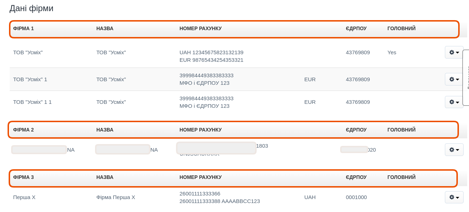The width and height of the screenshot is (469, 212).
Task: Click НАЗВА header in Фірма 1 table
Action: [x=105, y=28]
